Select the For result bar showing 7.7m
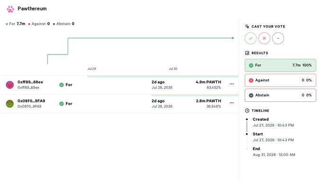This screenshot has height=181, width=322. [x=280, y=65]
